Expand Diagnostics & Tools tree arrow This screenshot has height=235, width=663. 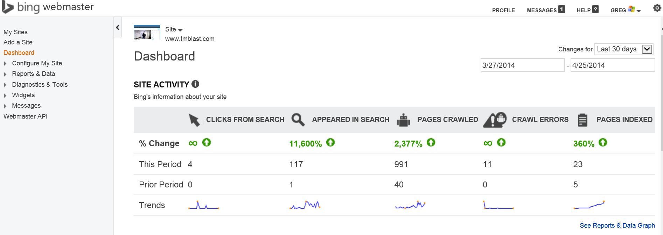pyautogui.click(x=5, y=85)
